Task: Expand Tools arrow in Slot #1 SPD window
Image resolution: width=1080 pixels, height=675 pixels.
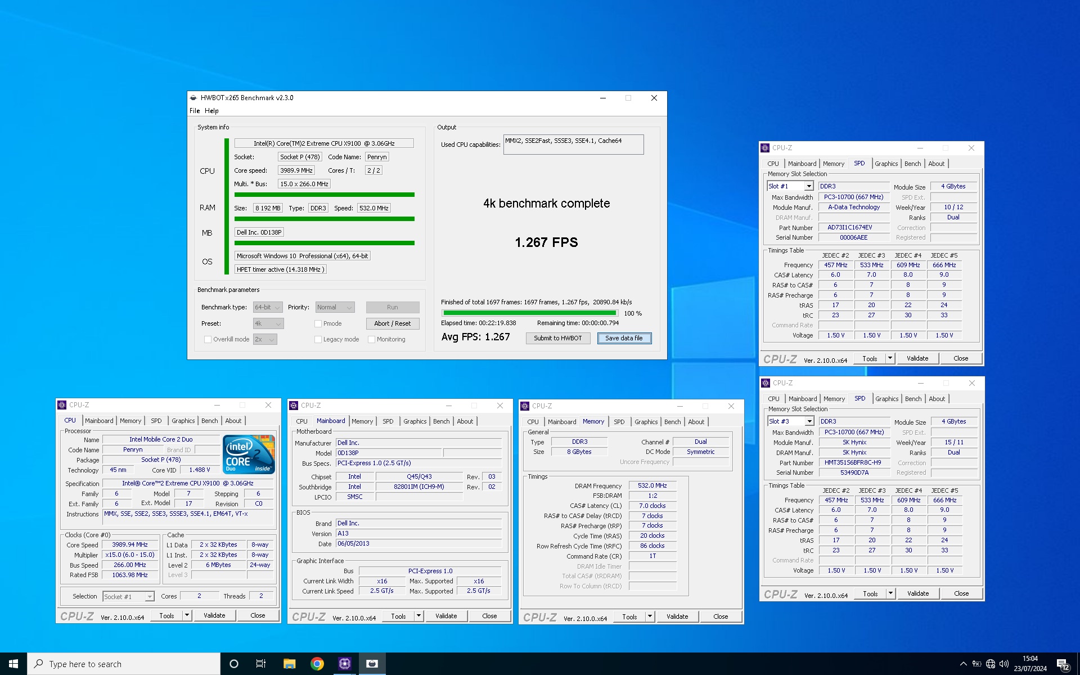Action: (890, 358)
